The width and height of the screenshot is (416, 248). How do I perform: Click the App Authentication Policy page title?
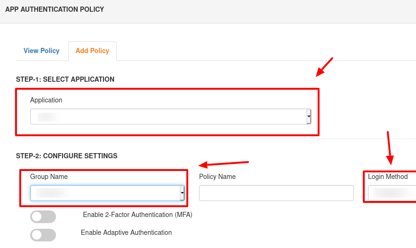[x=55, y=9]
